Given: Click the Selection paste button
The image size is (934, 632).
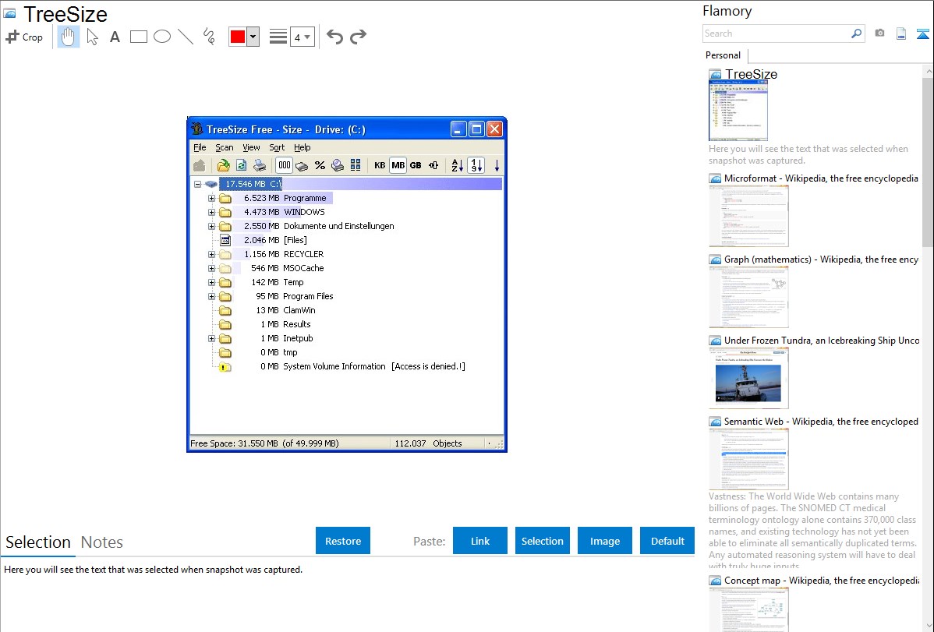Looking at the screenshot, I should coord(542,541).
